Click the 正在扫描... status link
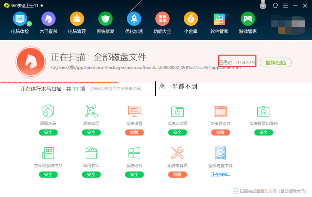Screen dimensions: 312x197 pyautogui.click(x=220, y=175)
